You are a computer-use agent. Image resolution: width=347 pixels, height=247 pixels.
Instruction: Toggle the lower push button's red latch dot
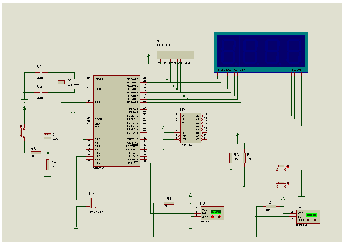tap(288, 183)
